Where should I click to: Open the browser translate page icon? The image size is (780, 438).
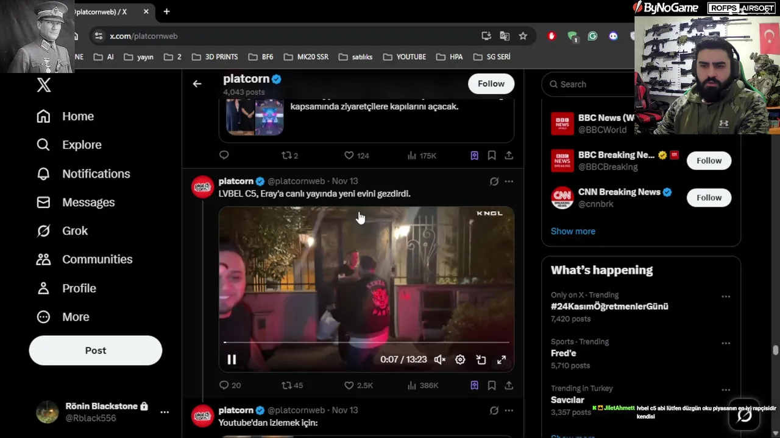[x=505, y=36]
